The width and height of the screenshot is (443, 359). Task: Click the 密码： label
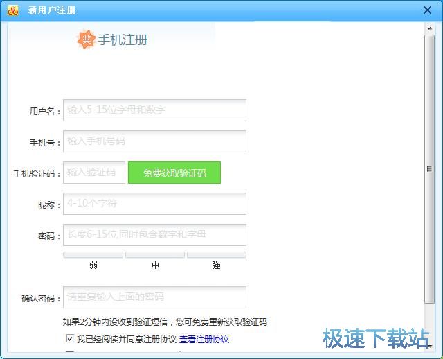(49, 236)
